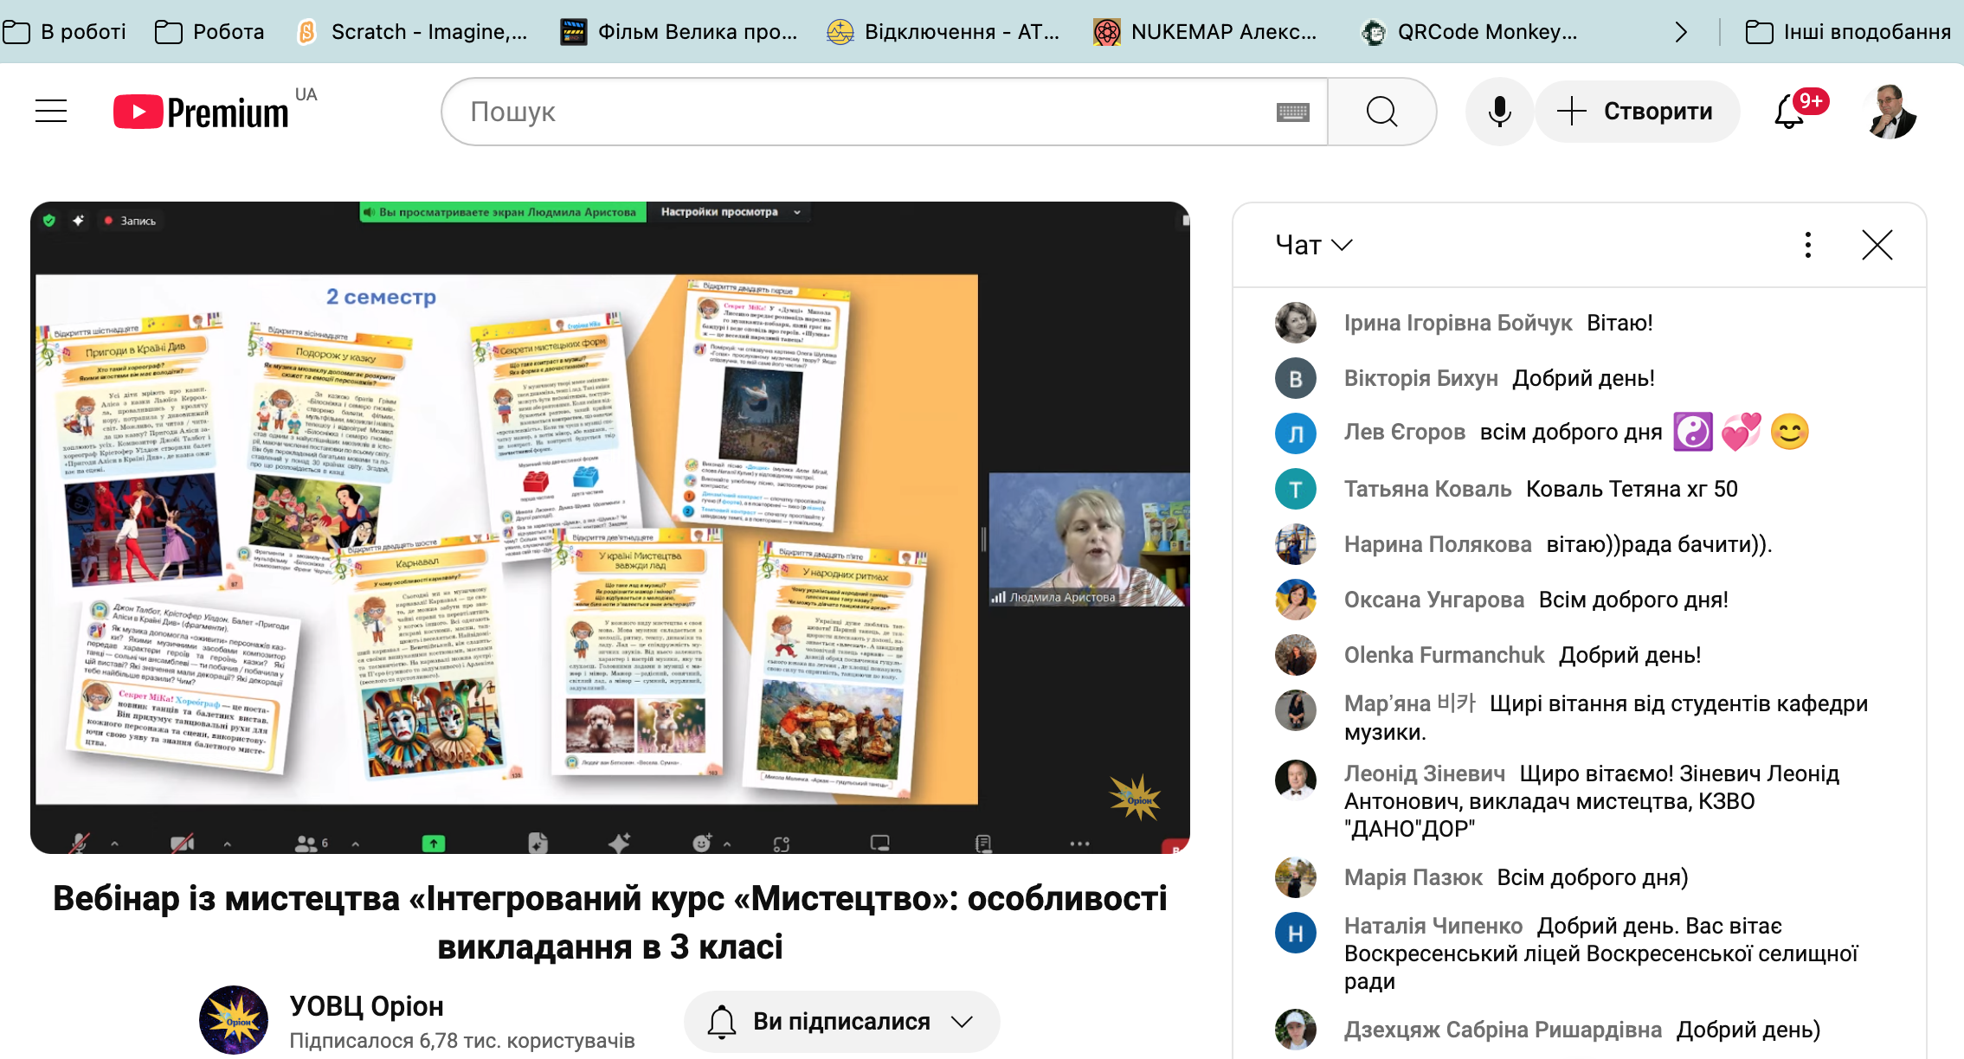This screenshot has width=1964, height=1059.
Task: Open Нарина Полякова chat author name
Action: point(1438,544)
